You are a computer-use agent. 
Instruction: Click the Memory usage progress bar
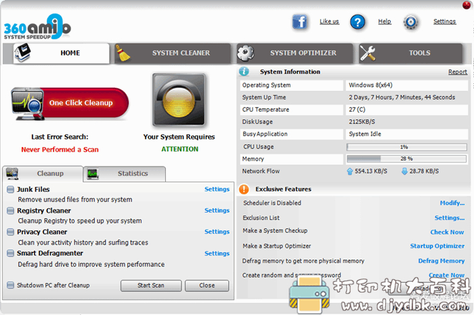[406, 159]
